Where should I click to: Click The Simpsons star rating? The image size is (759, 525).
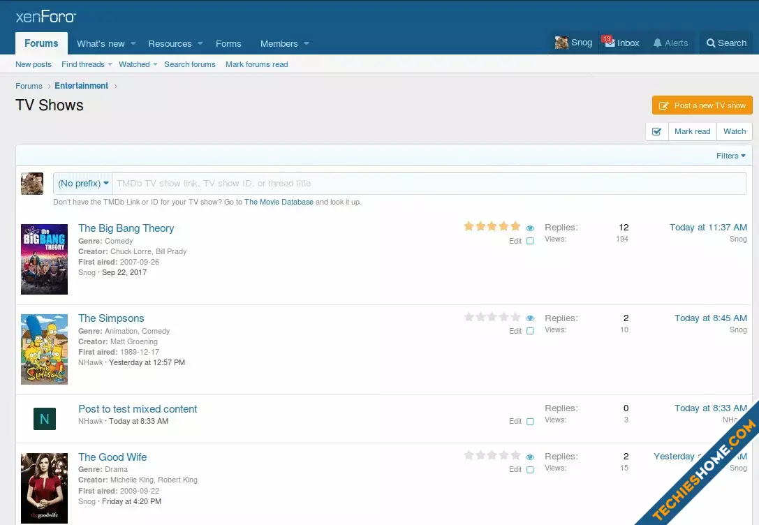[492, 318]
